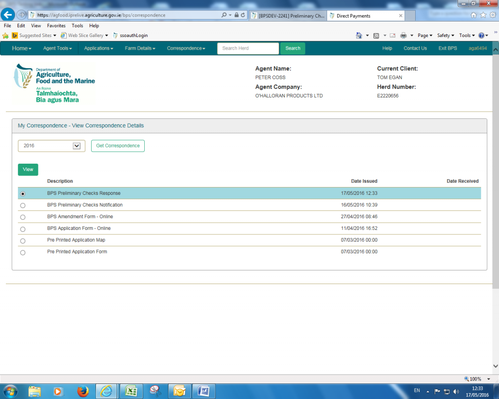This screenshot has width=499, height=399.
Task: Open the IE favorites star icon
Action: click(x=483, y=15)
